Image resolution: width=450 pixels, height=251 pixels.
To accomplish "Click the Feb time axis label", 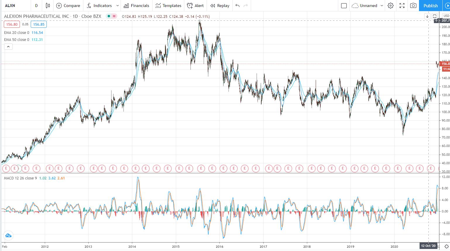I will click(4, 247).
